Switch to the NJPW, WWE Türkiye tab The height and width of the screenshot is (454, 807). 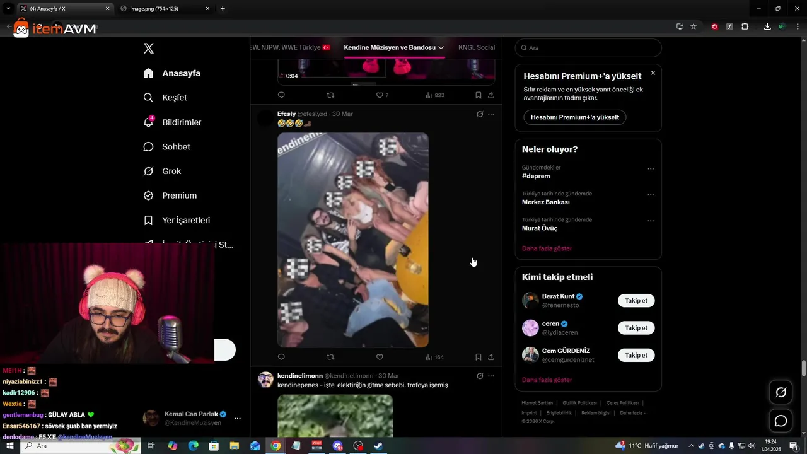[x=291, y=47]
